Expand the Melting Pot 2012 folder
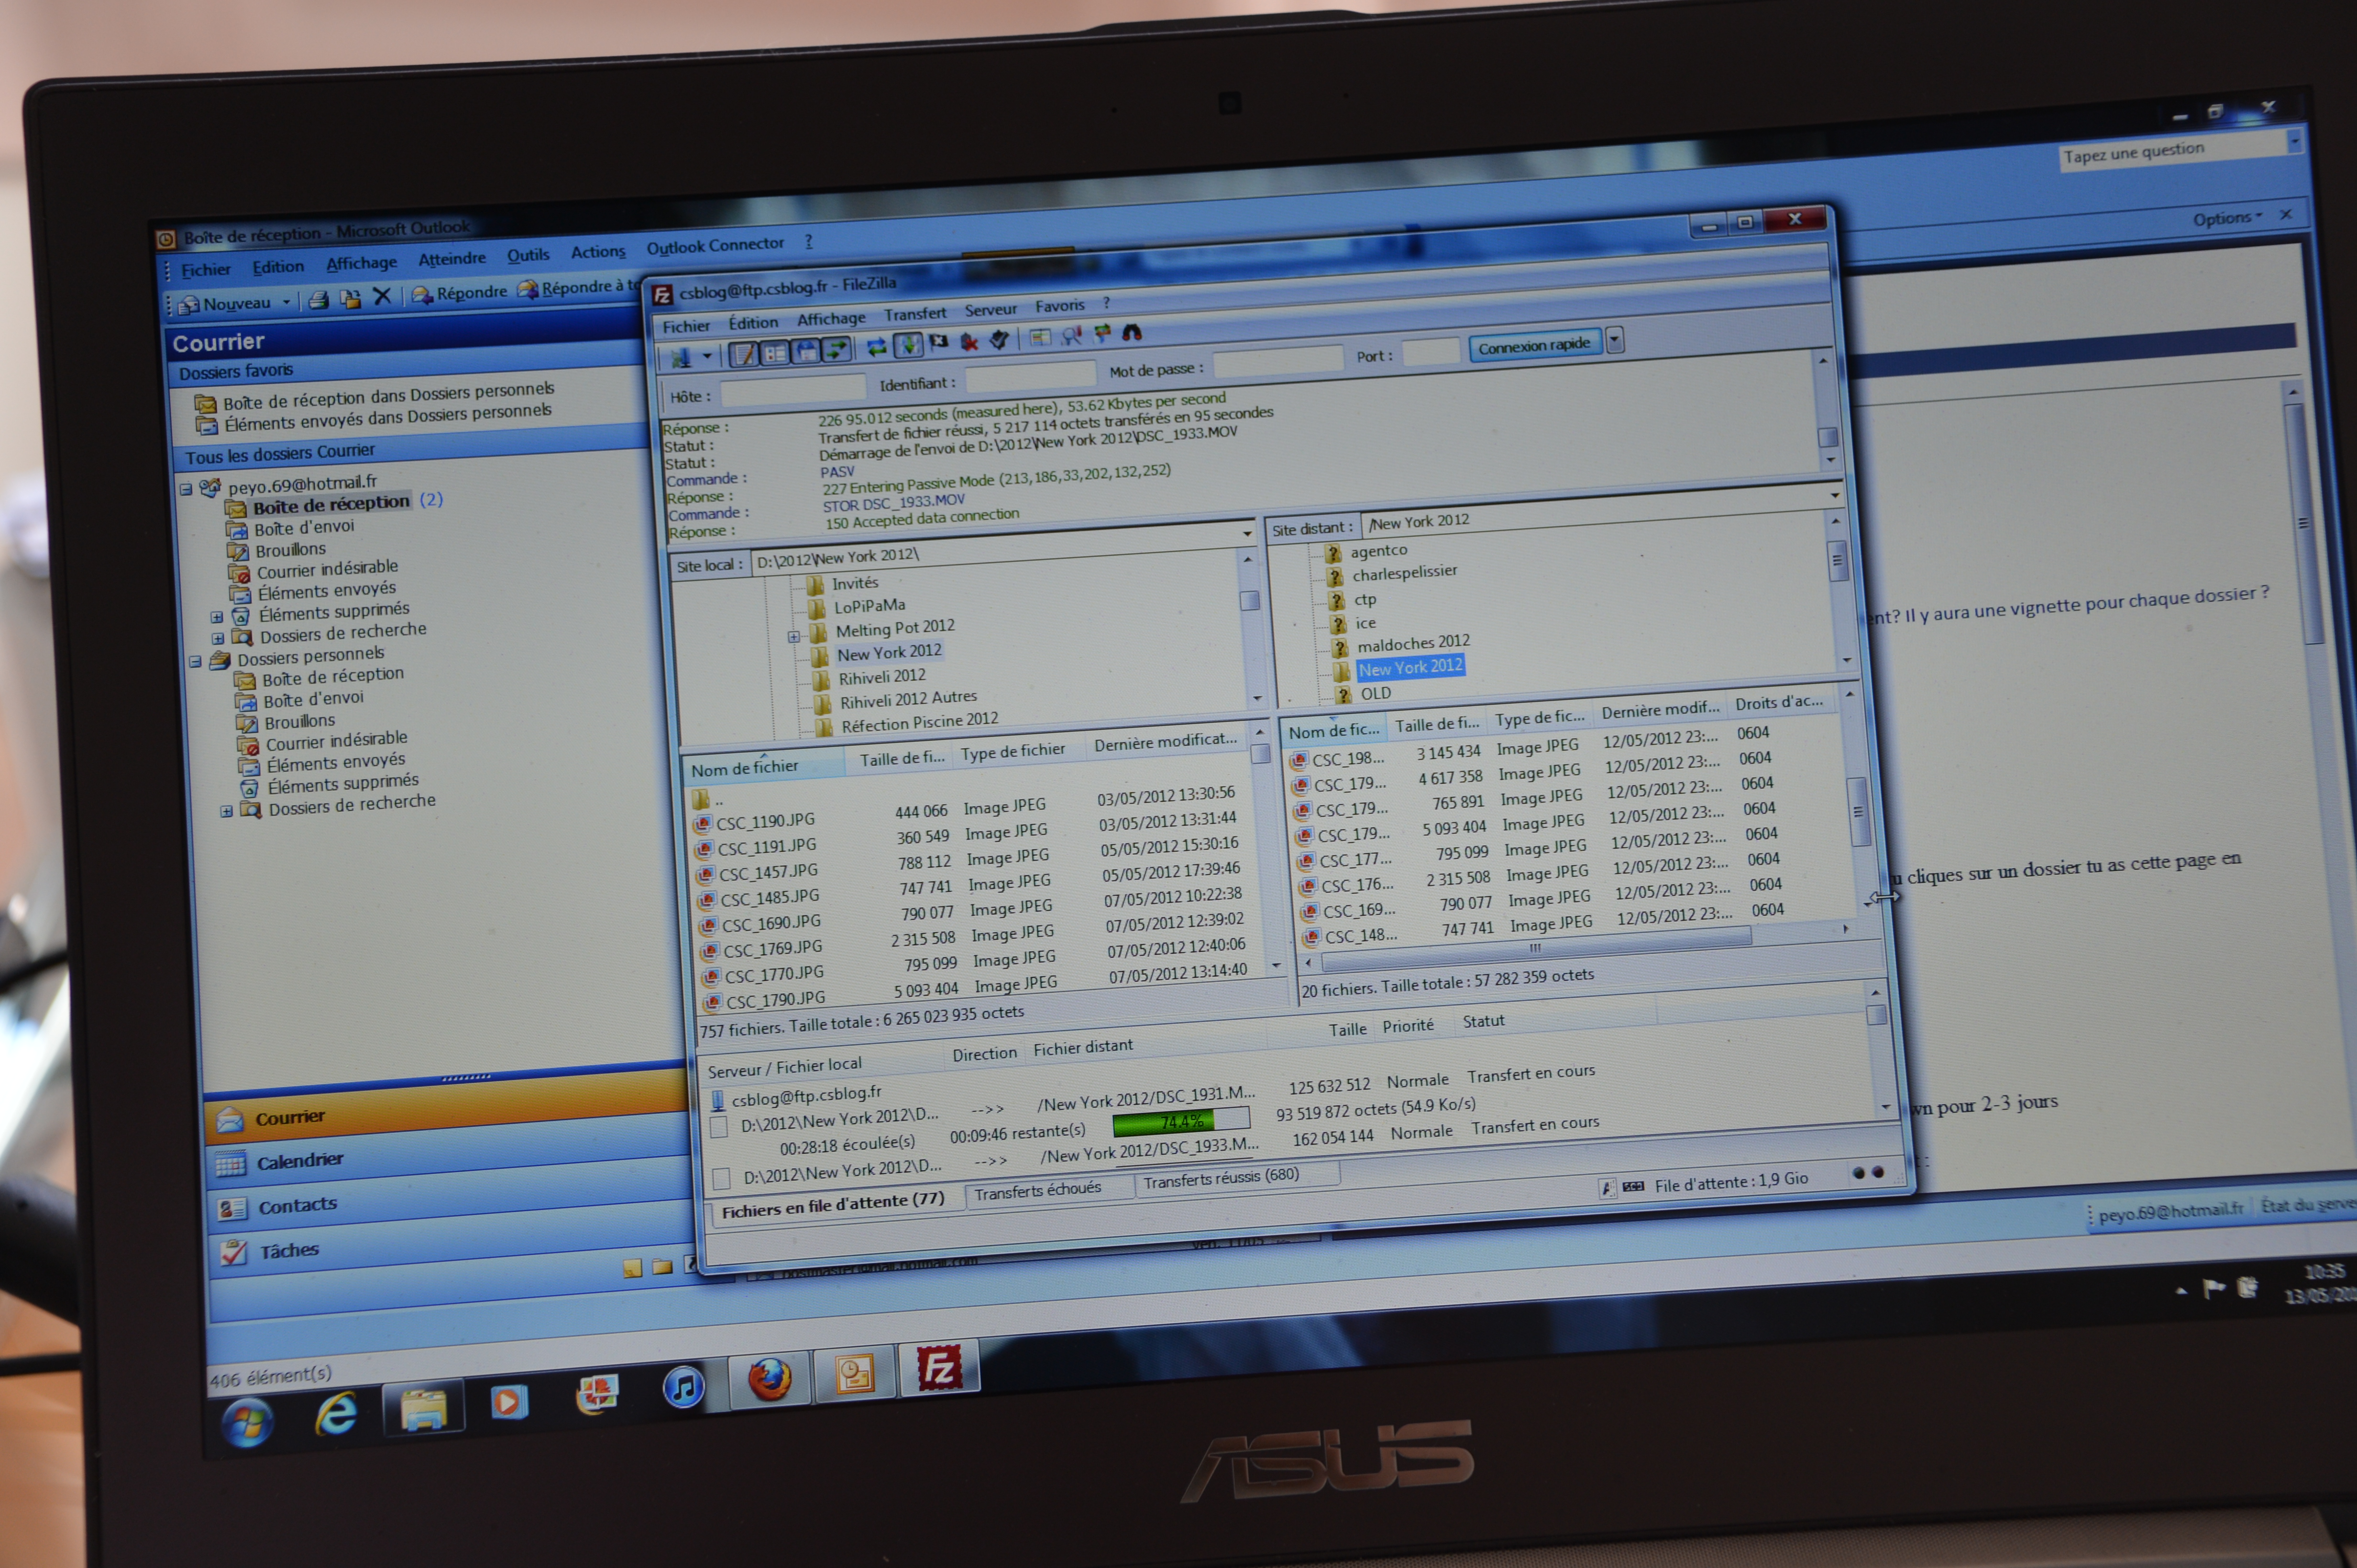The height and width of the screenshot is (1568, 2357). [x=793, y=636]
